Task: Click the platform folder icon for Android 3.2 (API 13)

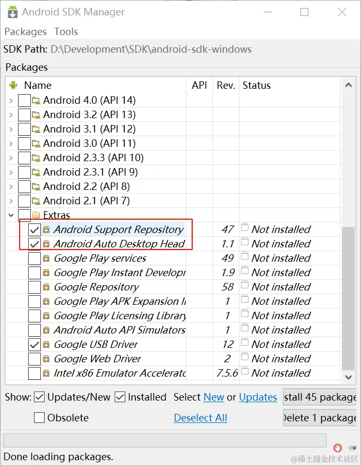Action: pyautogui.click(x=36, y=115)
